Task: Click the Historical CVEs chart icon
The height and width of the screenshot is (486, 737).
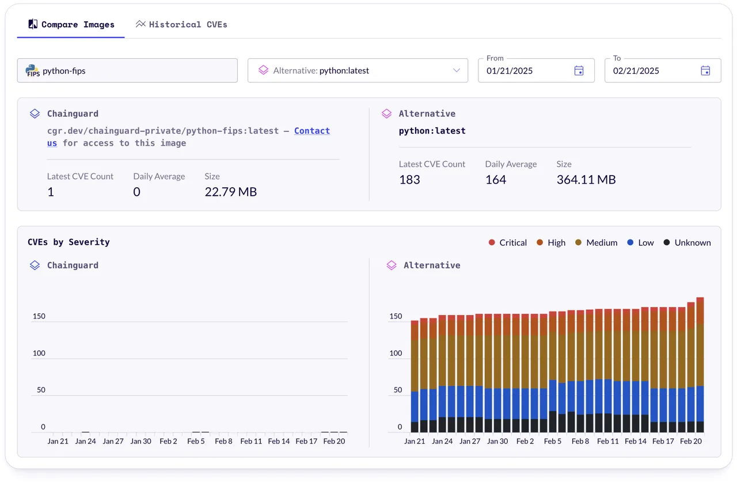Action: click(140, 24)
